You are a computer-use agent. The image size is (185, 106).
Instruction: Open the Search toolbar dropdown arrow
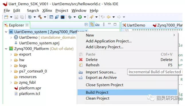coord(97,17)
